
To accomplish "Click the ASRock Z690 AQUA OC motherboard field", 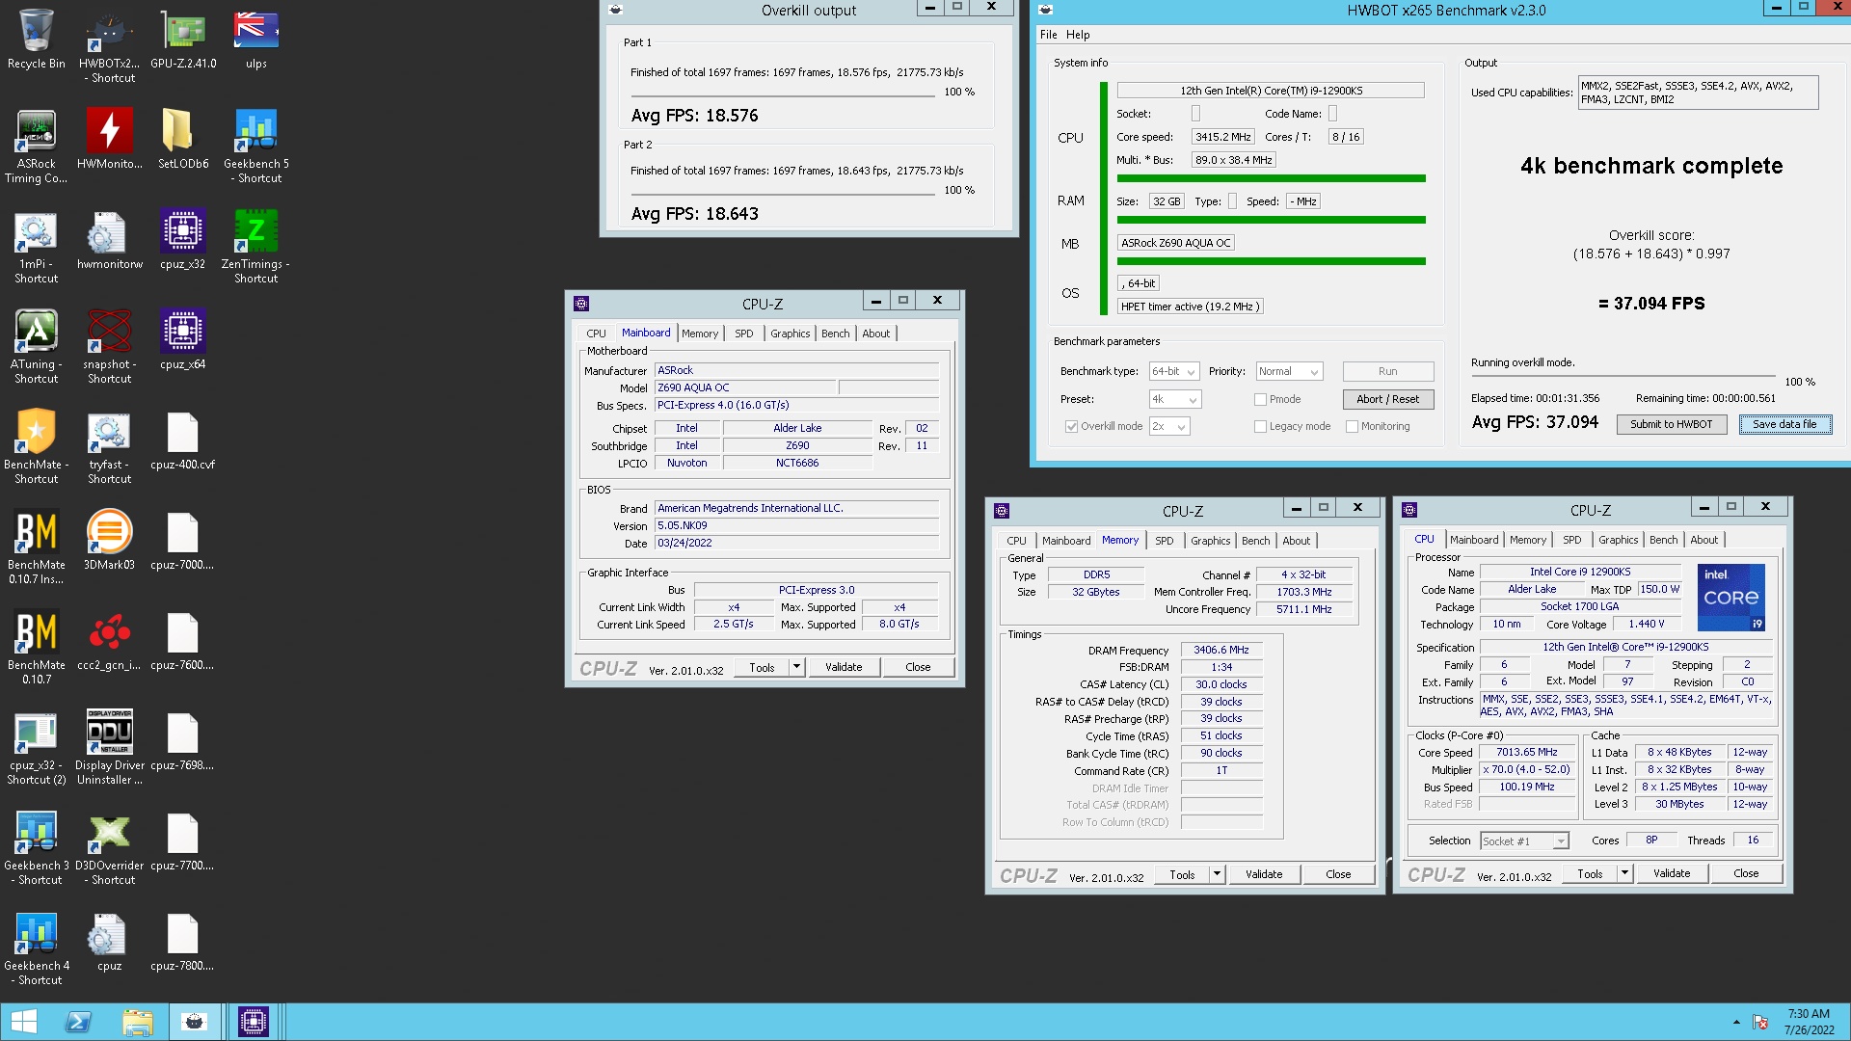I will 1176,243.
